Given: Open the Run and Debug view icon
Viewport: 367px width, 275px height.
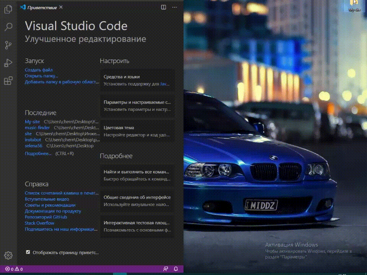Looking at the screenshot, I should pyautogui.click(x=8, y=63).
